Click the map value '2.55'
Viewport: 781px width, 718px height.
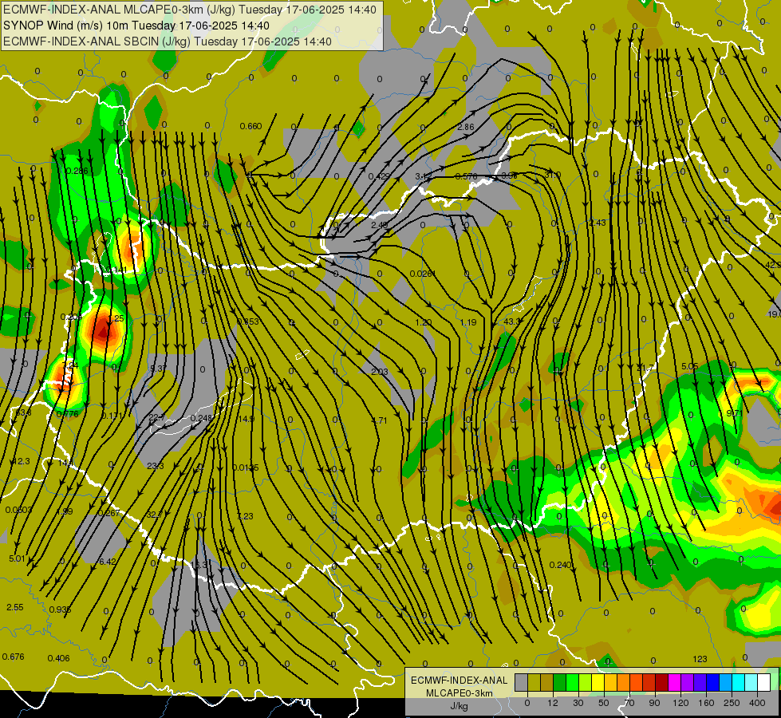pyautogui.click(x=15, y=607)
